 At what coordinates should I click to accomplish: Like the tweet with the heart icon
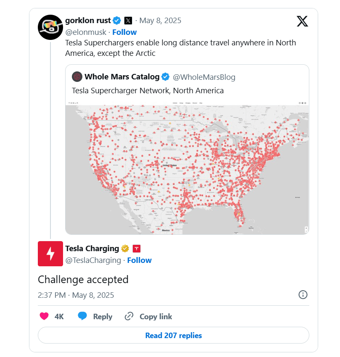pyautogui.click(x=44, y=316)
